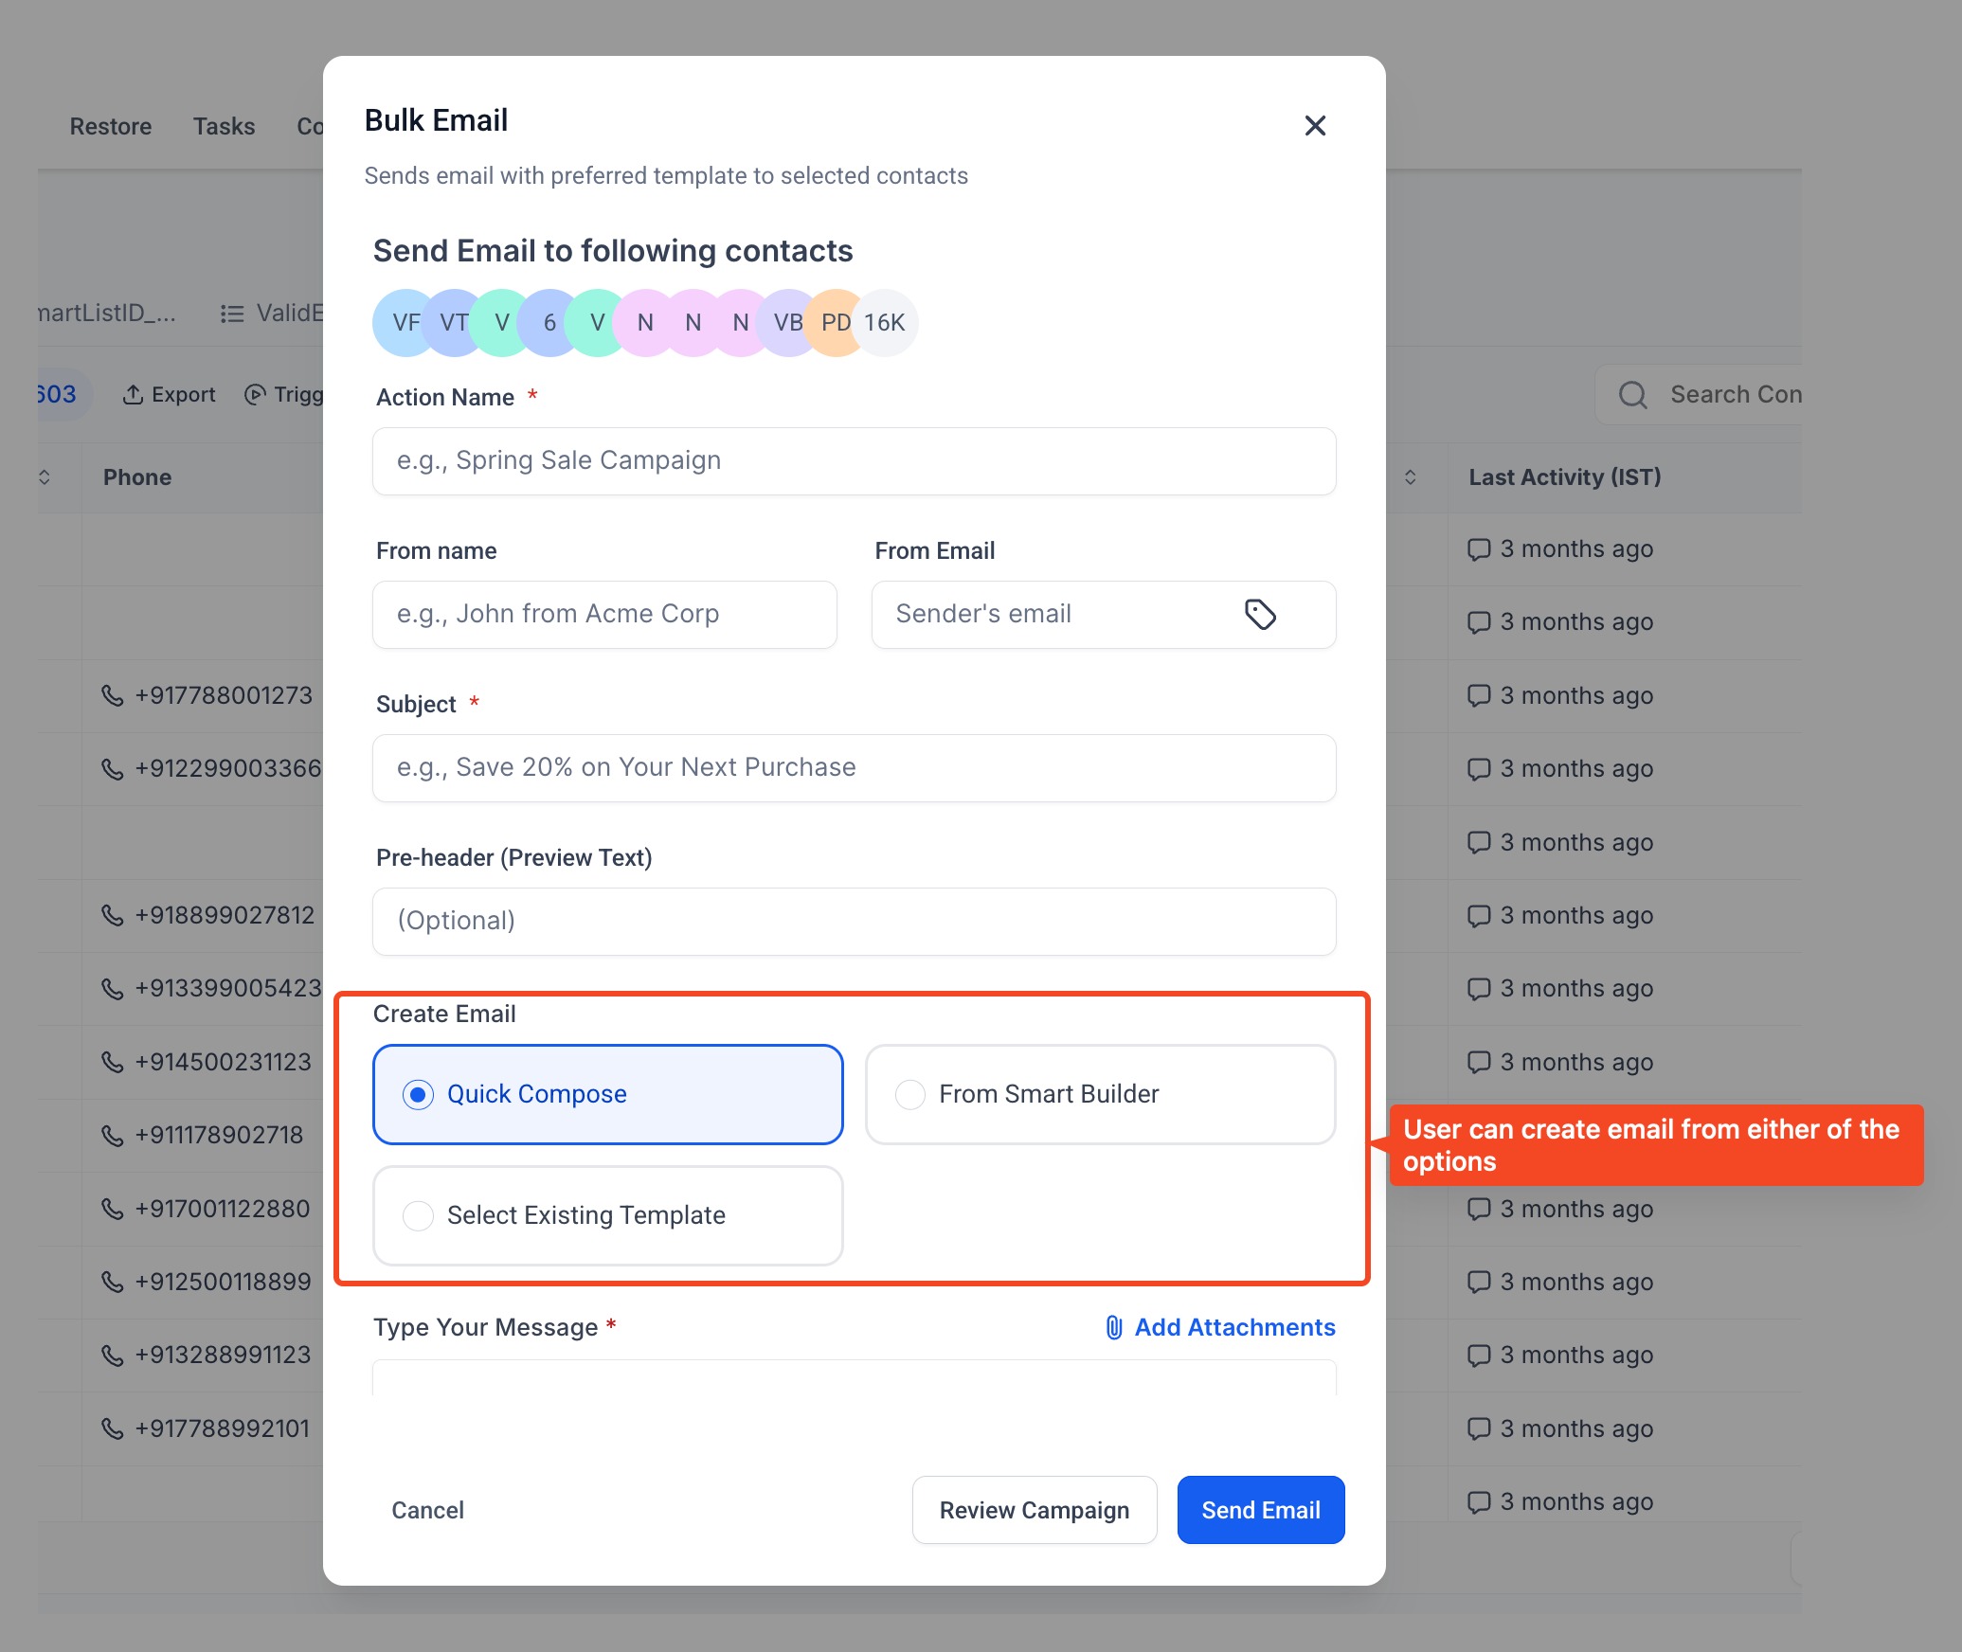This screenshot has width=1962, height=1652.
Task: Click the Cancel button
Action: 427,1509
